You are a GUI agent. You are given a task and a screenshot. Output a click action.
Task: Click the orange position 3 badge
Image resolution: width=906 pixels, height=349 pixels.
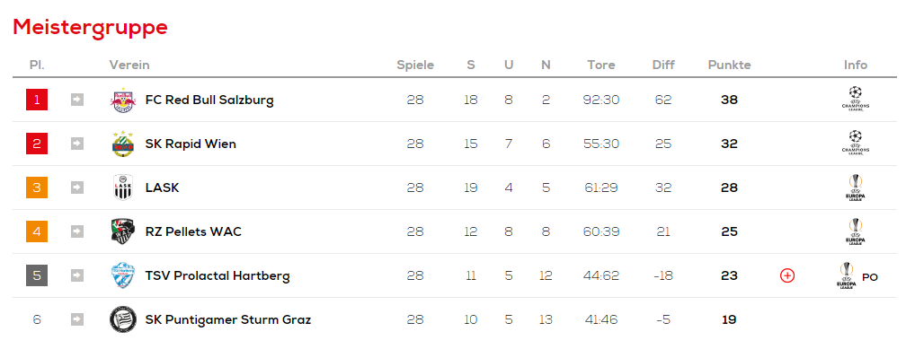pos(37,188)
